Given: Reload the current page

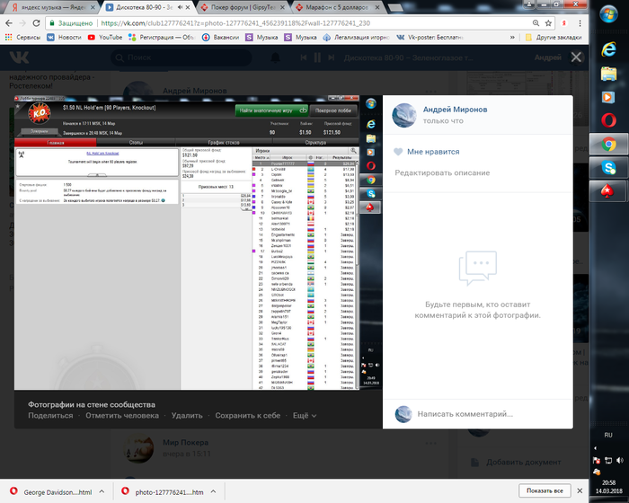Looking at the screenshot, I should [36, 23].
